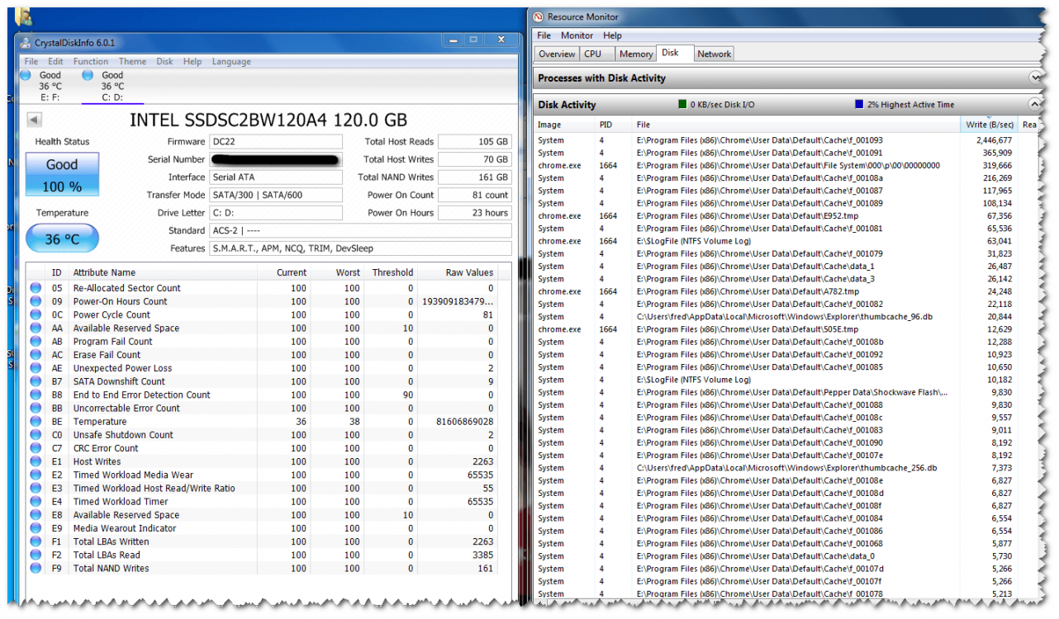The width and height of the screenshot is (1059, 619).
Task: Click the Firmware field showing DC22
Action: 276,142
